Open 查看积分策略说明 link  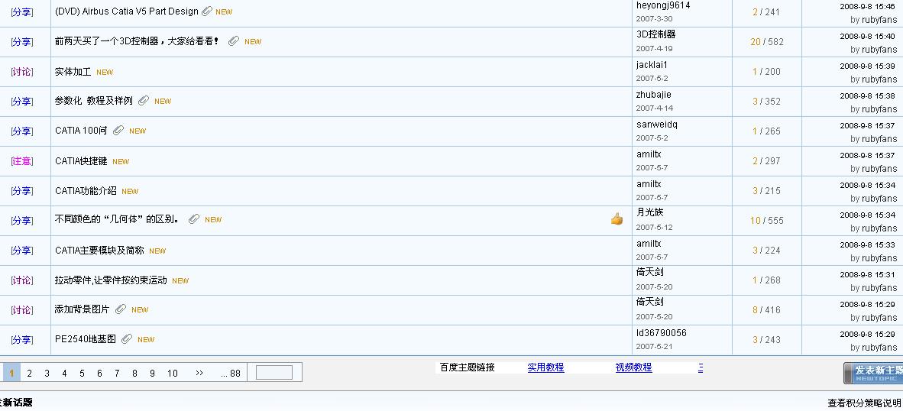(x=864, y=403)
